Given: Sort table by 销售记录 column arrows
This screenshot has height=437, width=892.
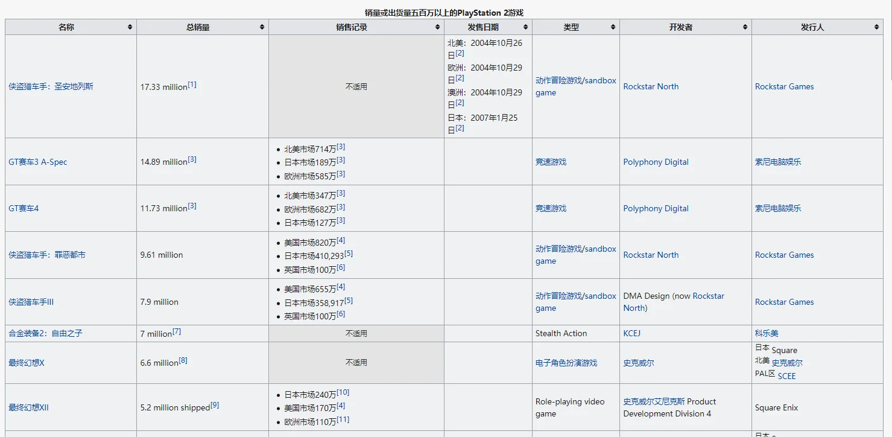Looking at the screenshot, I should coord(437,27).
